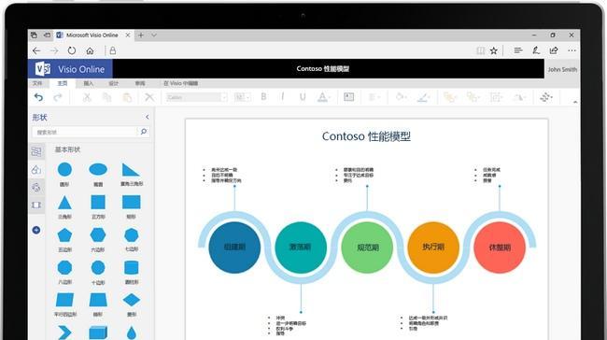Screen dimensions: 607x340
Task: Click the John Smith account name
Action: point(562,70)
